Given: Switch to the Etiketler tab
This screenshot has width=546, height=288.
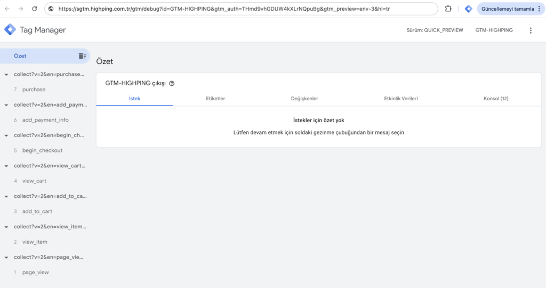Looking at the screenshot, I should [215, 99].
